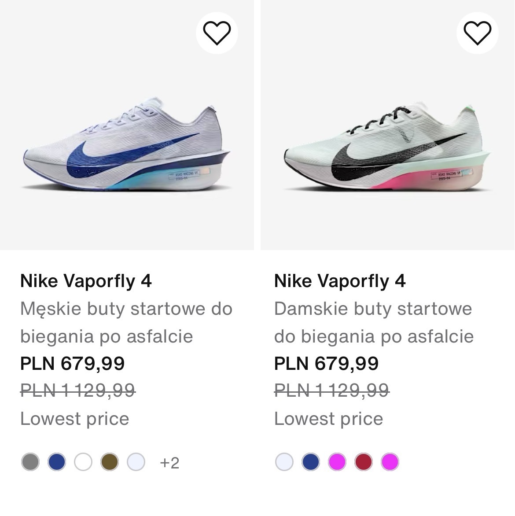Select pale lavender swatch for women's shoe
The image size is (515, 516).
click(x=284, y=462)
